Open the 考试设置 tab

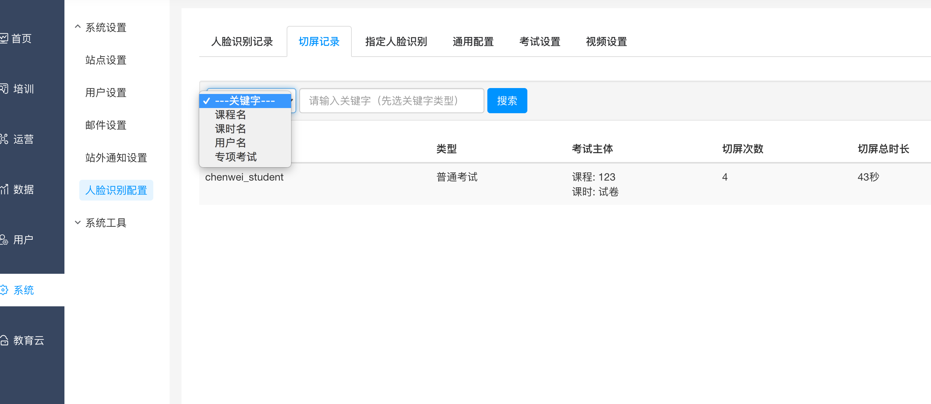pyautogui.click(x=540, y=41)
